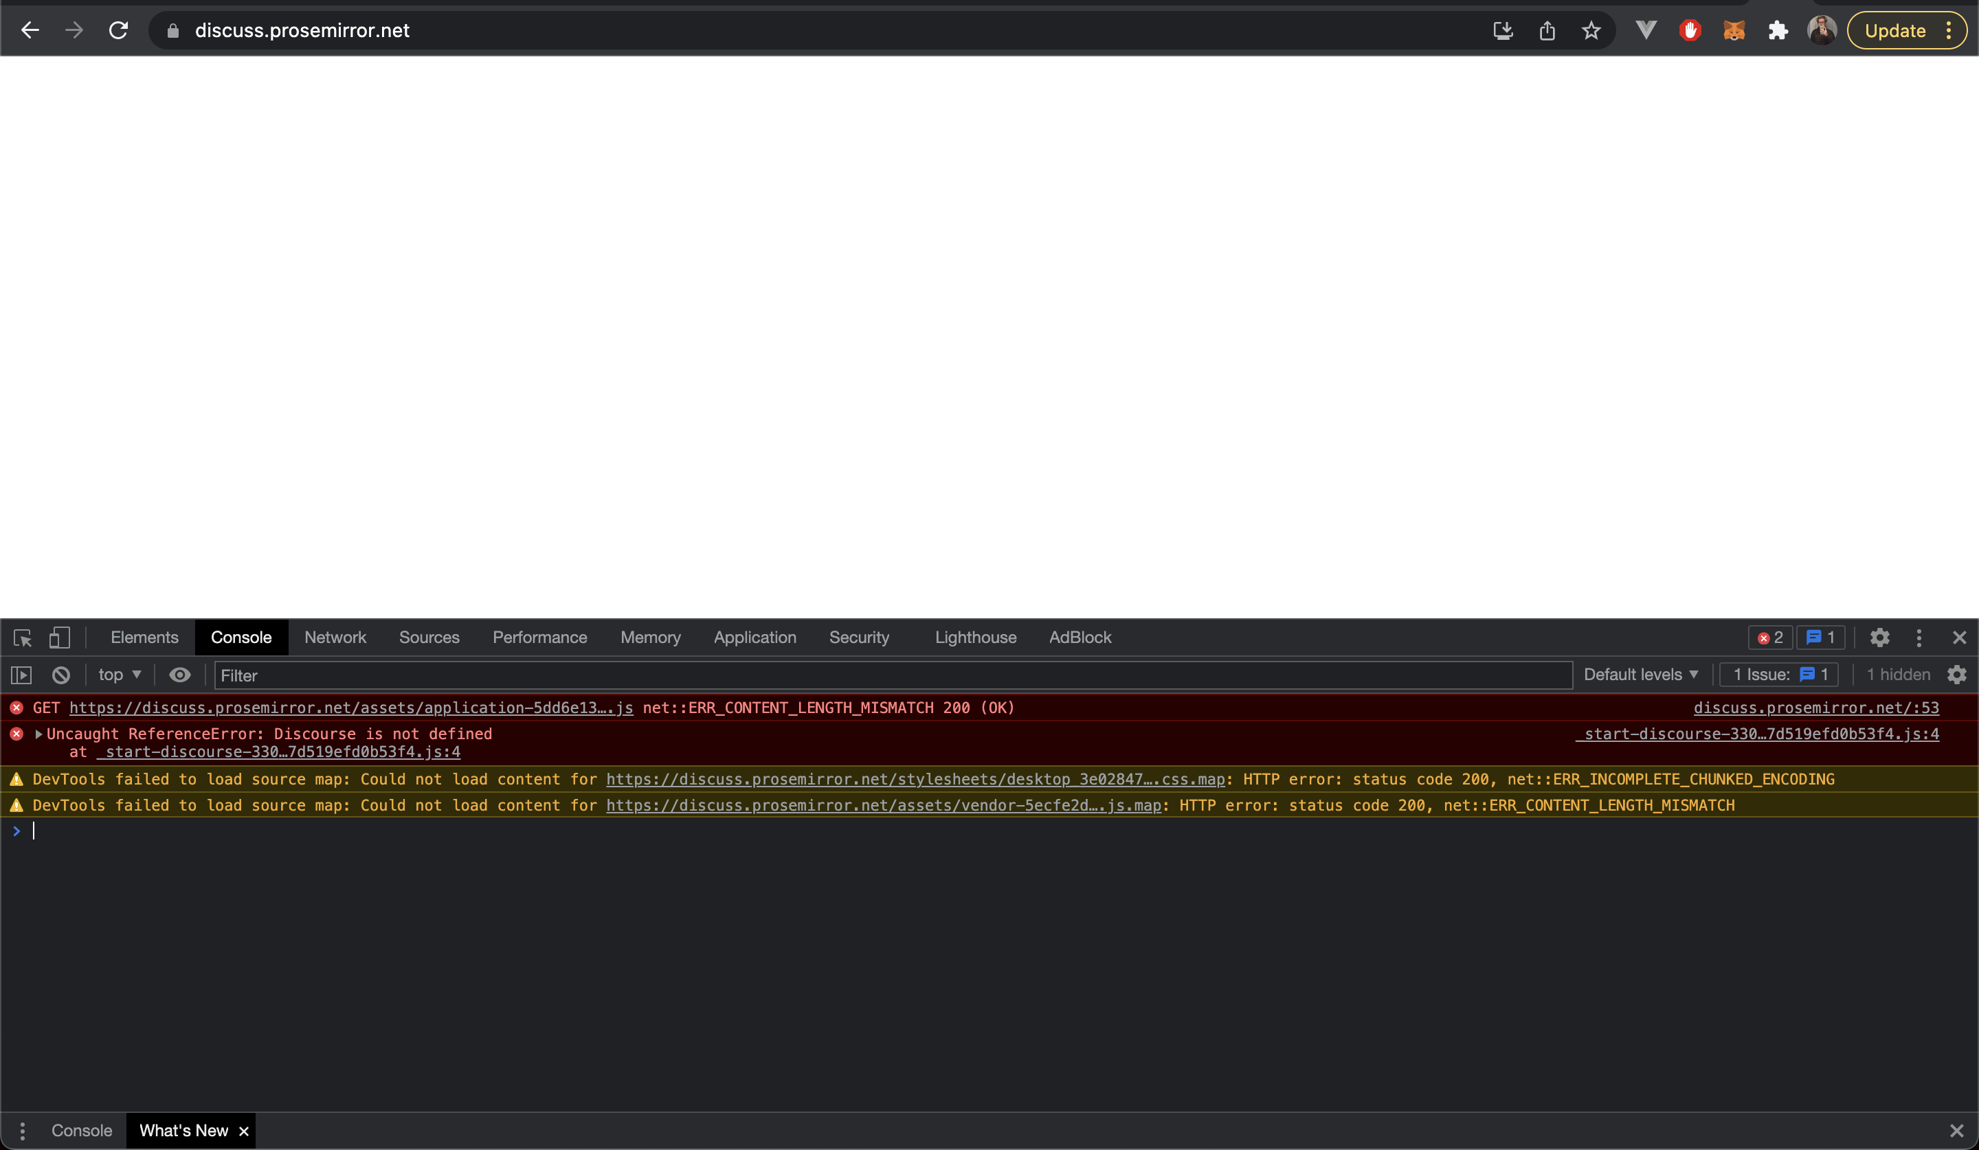
Task: Click the MetaMask fox extension icon
Action: pyautogui.click(x=1734, y=30)
